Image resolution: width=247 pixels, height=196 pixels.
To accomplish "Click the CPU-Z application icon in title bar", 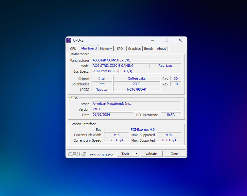I will tap(69, 40).
